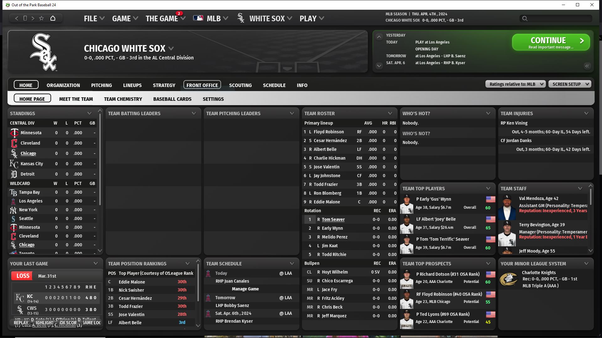Collapse the schedule panel with double-arrow icon
602x338 pixels.
pos(587,66)
